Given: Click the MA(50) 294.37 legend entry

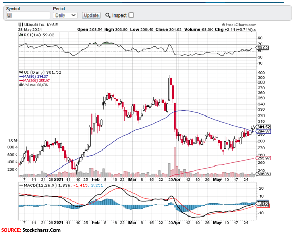Looking at the screenshot, I should pos(33,76).
